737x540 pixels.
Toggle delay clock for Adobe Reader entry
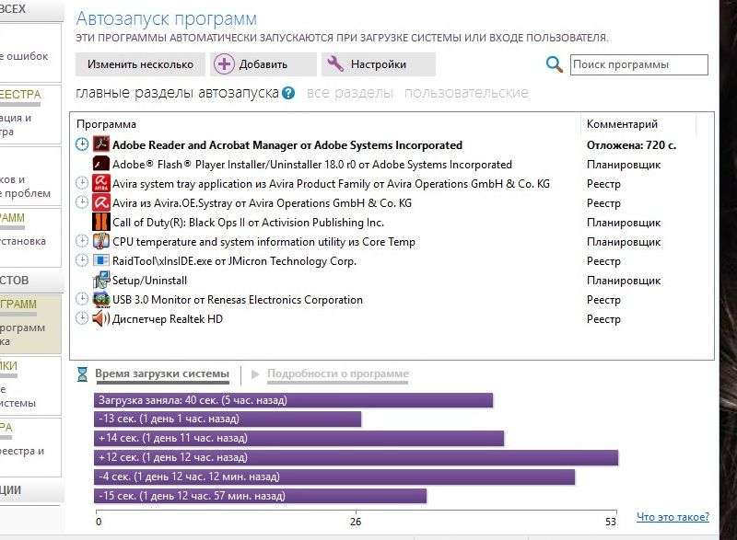coord(82,145)
